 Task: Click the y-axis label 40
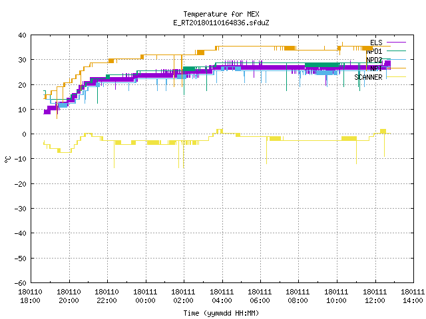pos(22,35)
